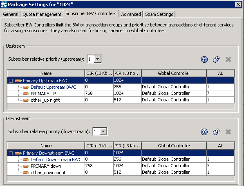Click Global Controller cell for Default Downstream BWC

tap(174, 159)
